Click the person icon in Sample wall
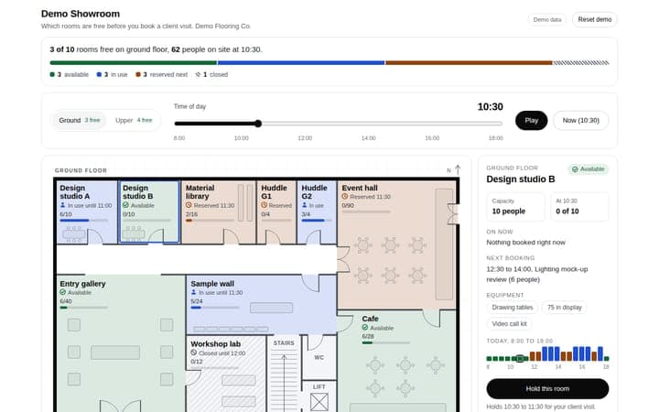Image resolution: width=659 pixels, height=412 pixels. tap(194, 292)
